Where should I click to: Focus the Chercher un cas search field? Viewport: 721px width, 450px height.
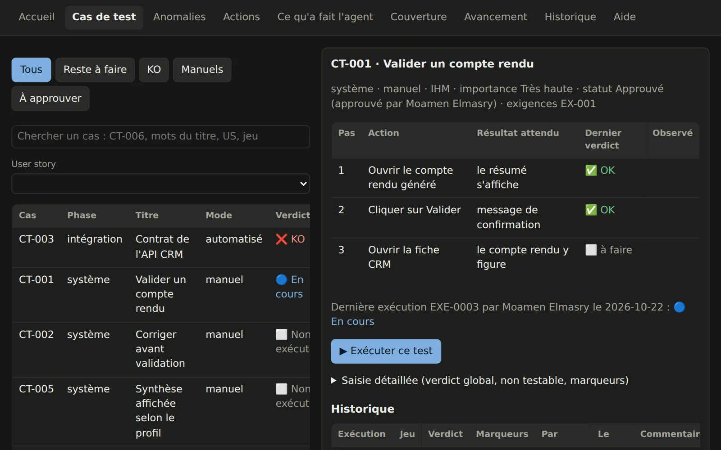tap(160, 136)
